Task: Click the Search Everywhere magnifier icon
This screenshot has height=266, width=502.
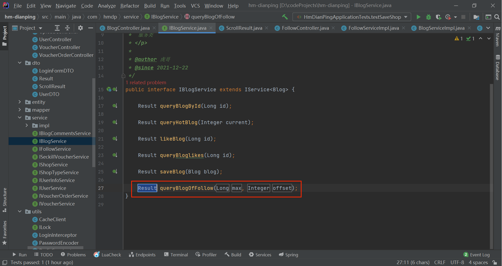Action: 497,17
